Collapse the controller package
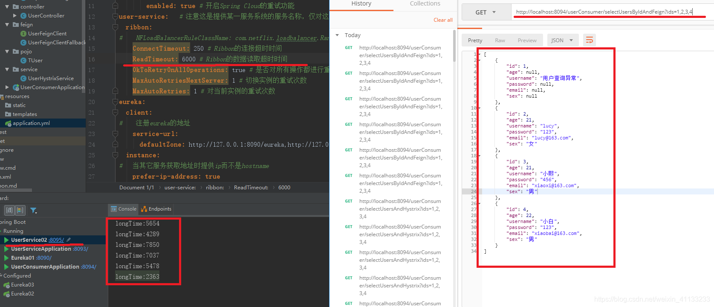This screenshot has width=714, height=307. pyautogui.click(x=7, y=7)
